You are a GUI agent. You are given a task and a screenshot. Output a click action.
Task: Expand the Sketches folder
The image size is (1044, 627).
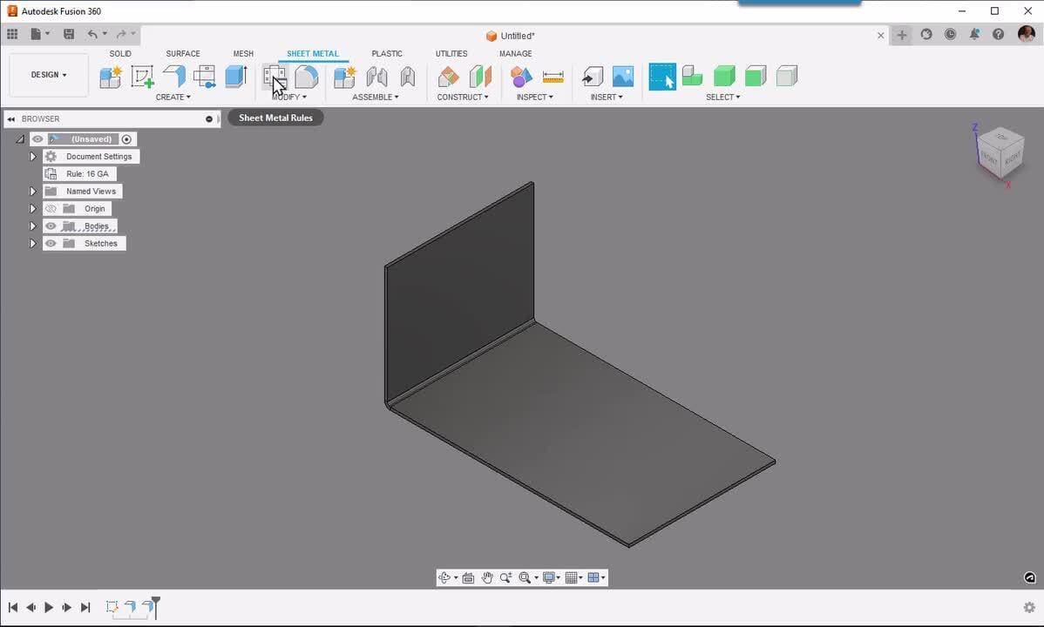pyautogui.click(x=32, y=244)
